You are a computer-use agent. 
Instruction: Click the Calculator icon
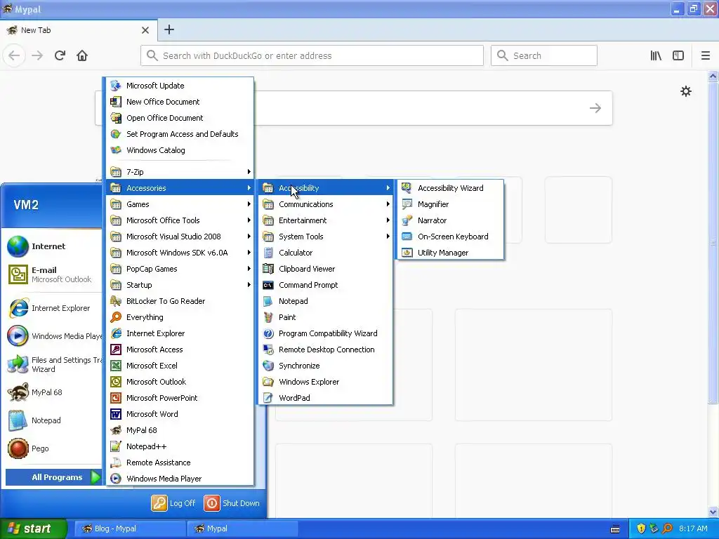click(268, 253)
